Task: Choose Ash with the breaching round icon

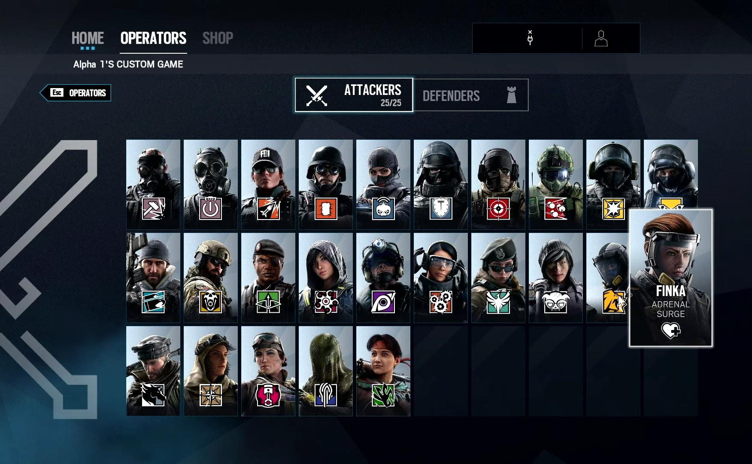Action: (x=268, y=184)
